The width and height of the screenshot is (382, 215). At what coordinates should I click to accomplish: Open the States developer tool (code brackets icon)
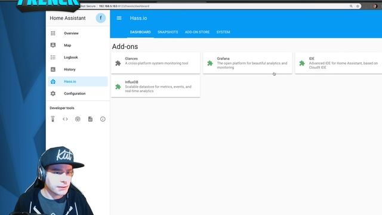[65, 119]
